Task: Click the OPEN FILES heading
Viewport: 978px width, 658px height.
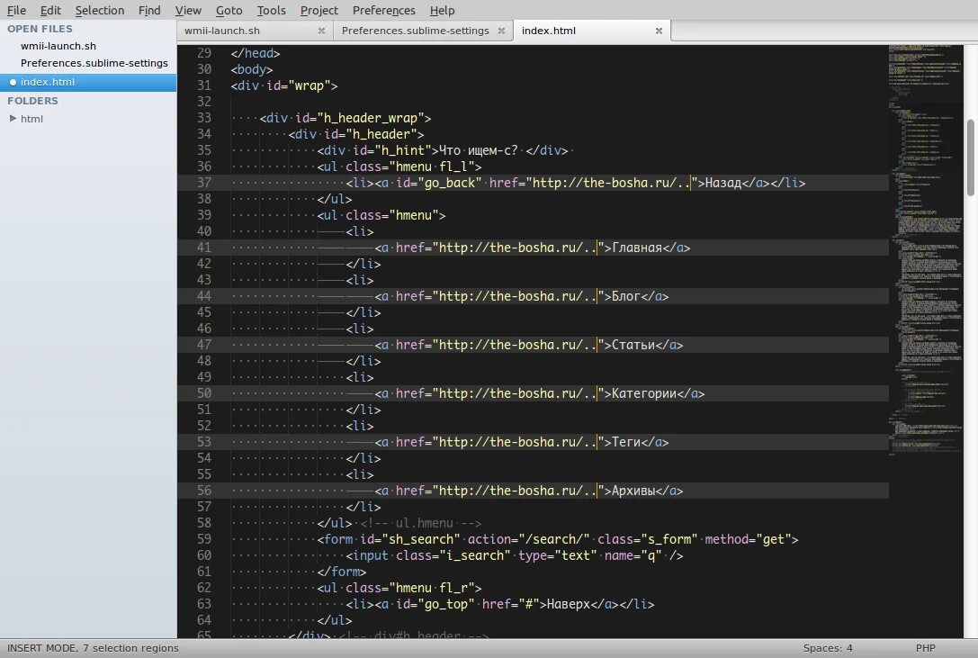Action: pyautogui.click(x=40, y=29)
